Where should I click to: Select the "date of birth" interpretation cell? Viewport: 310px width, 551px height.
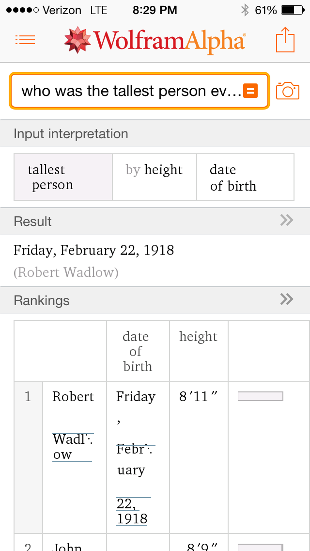245,177
